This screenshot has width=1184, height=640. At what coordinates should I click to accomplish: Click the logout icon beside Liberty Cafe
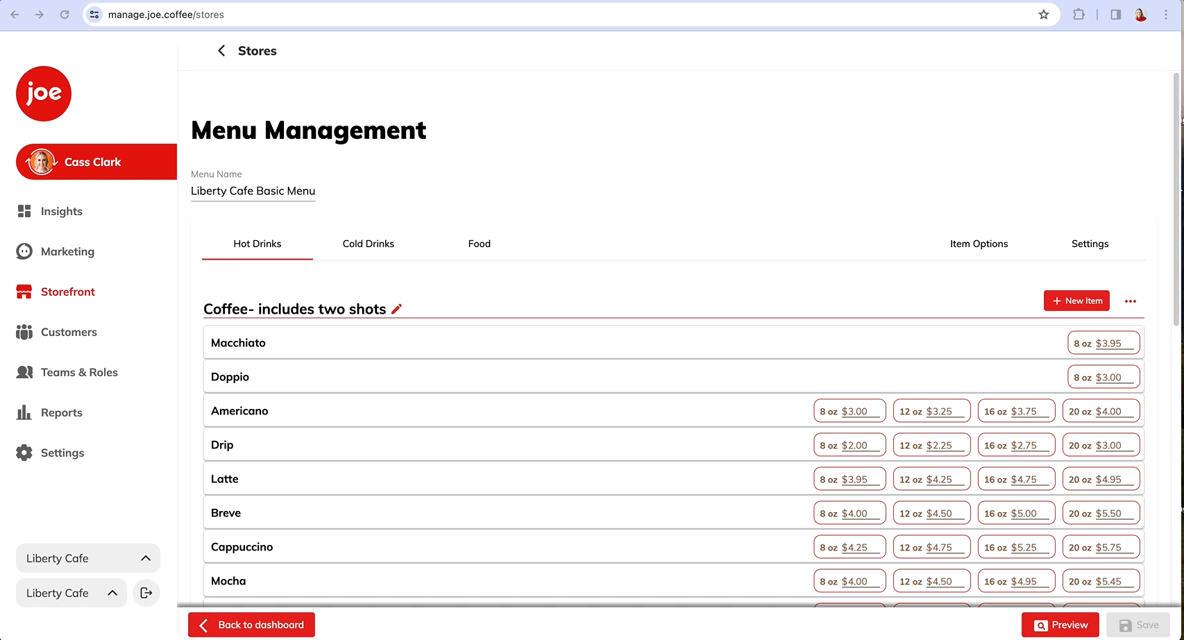(x=146, y=593)
